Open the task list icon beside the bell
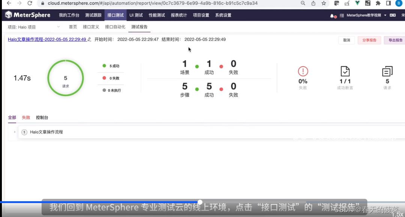 click(x=342, y=15)
